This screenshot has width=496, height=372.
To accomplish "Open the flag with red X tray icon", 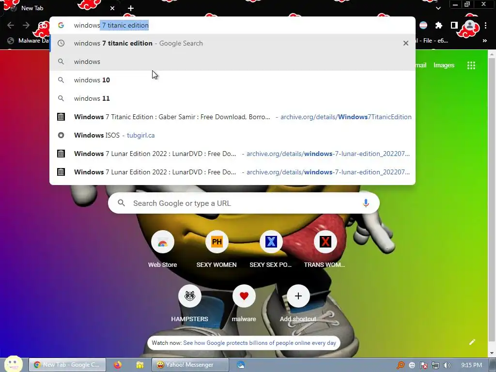I will tap(423, 365).
